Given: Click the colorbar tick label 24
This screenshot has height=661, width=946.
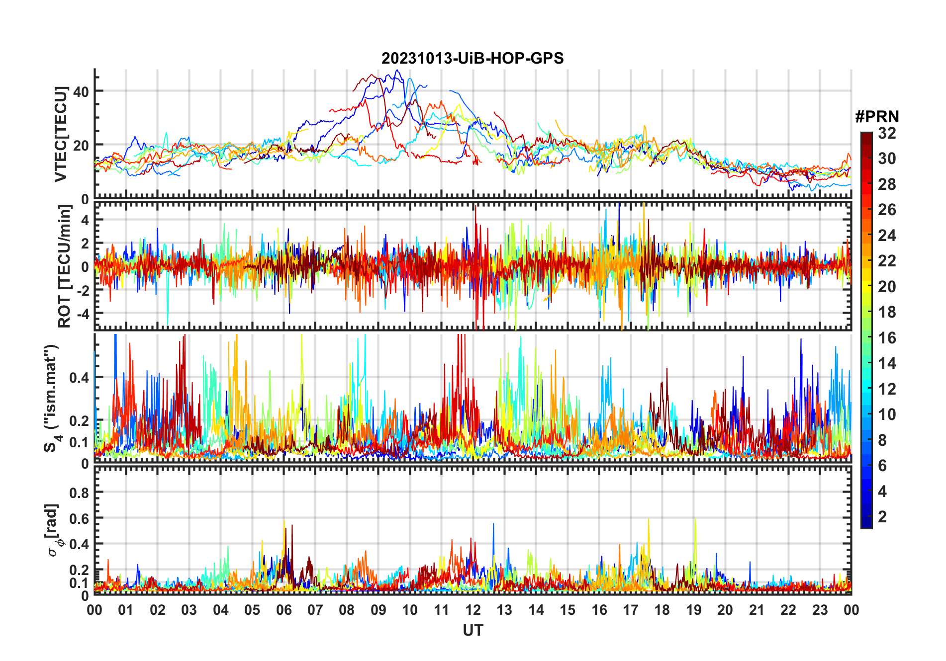Looking at the screenshot, I should pos(887,236).
